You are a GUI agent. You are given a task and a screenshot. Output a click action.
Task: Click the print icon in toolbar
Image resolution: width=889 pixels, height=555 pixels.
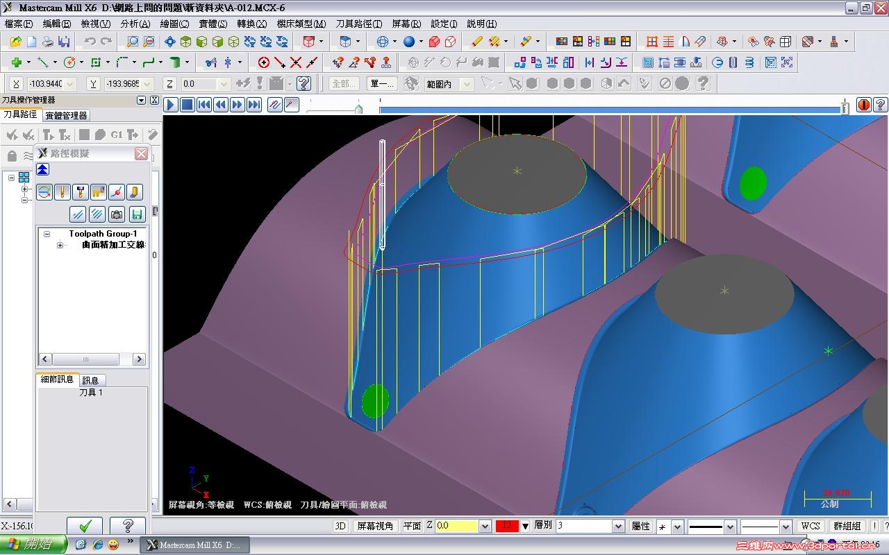pos(47,42)
